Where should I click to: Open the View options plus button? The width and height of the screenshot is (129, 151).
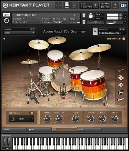point(115,6)
